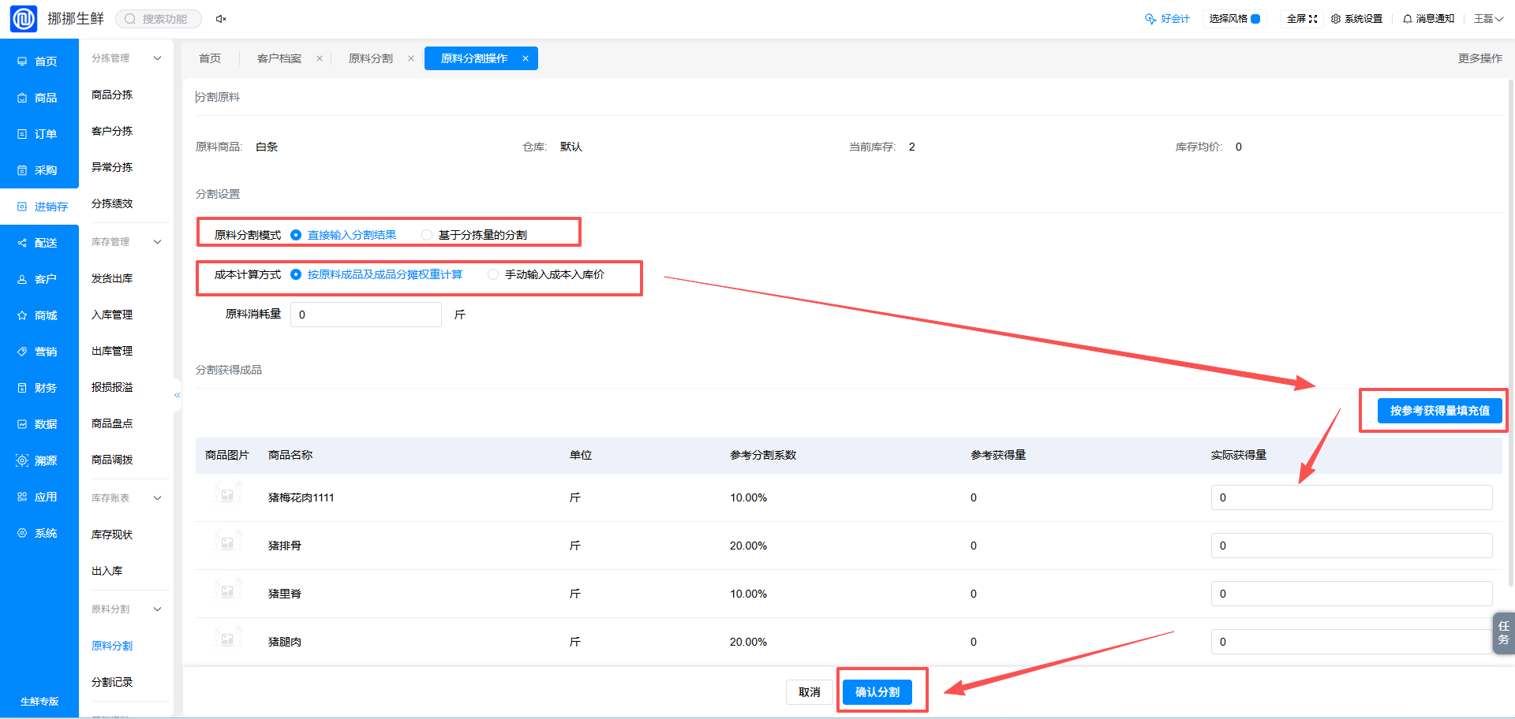Open 溯源 in the blue sidebar
The image size is (1515, 719).
click(39, 460)
